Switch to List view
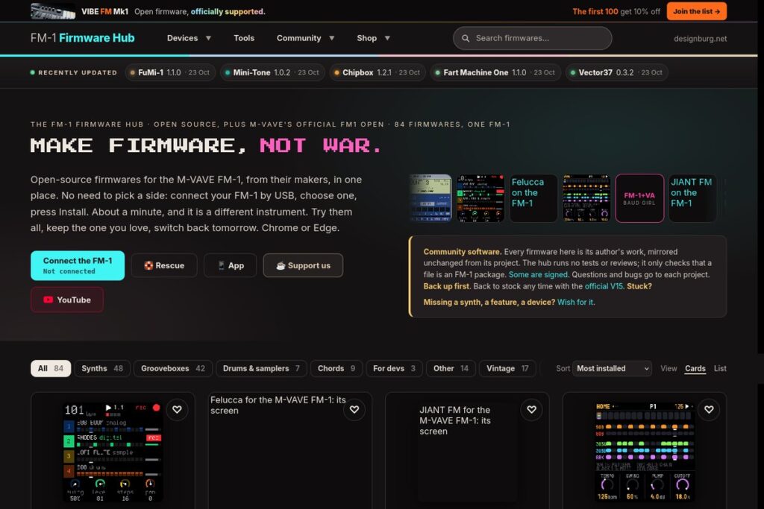 720,368
